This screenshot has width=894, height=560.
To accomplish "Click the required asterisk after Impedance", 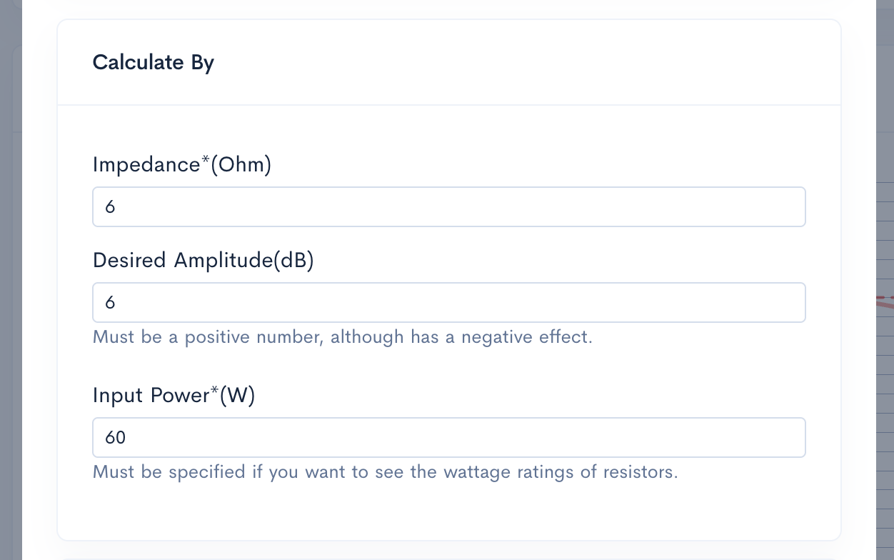I will (206, 161).
